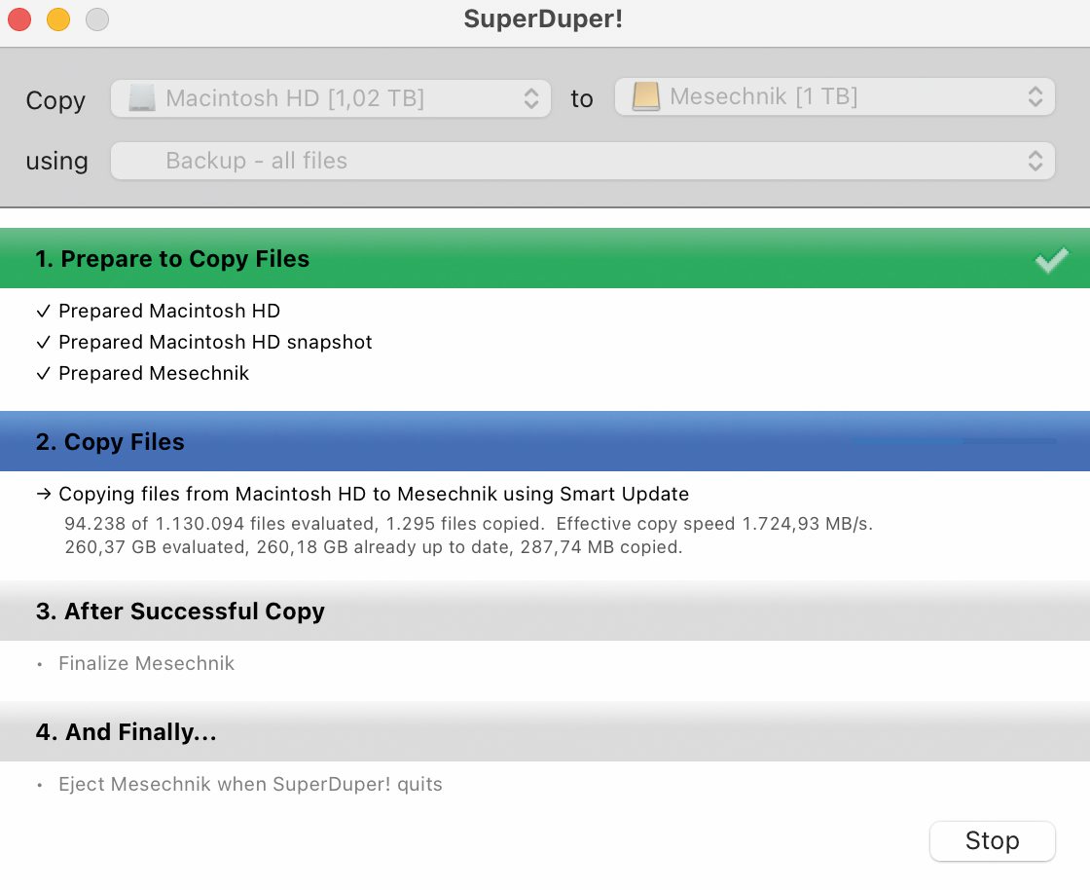Click the checkmark in Prepare to Copy header
Viewport: 1090px width, 890px height.
[x=1052, y=260]
